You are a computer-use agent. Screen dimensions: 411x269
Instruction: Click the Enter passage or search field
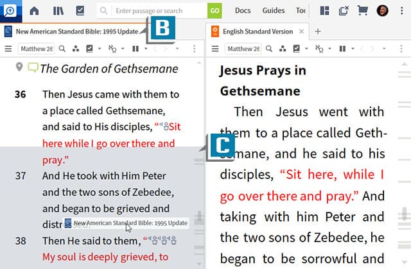pos(157,10)
